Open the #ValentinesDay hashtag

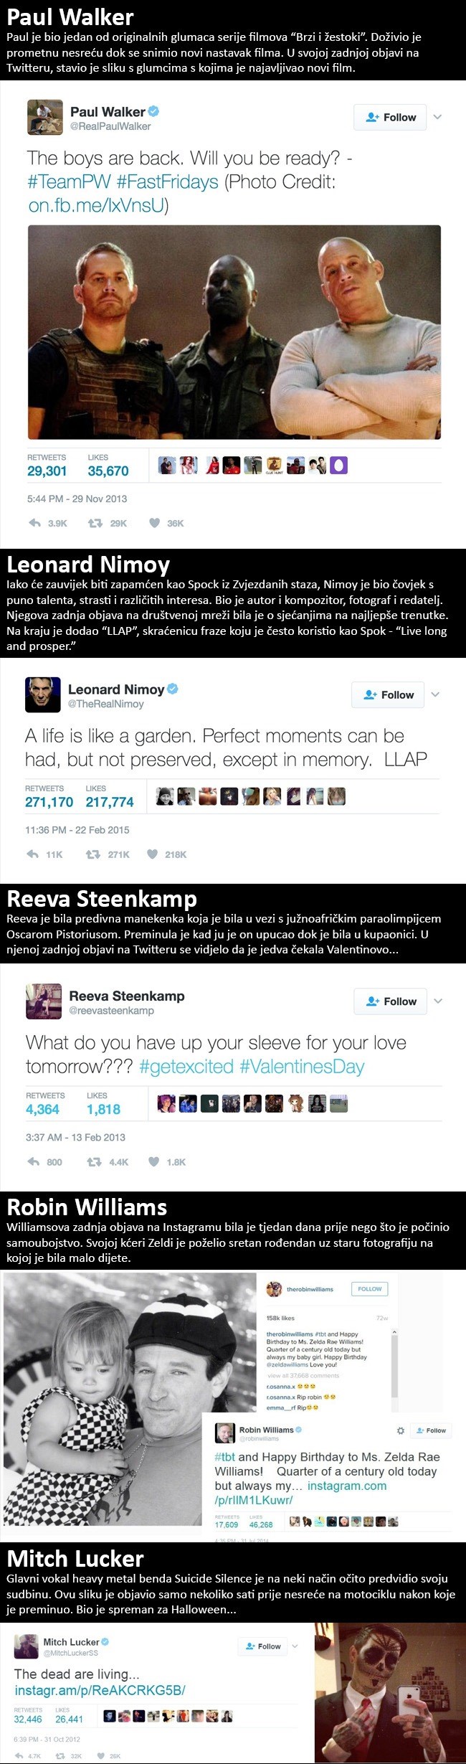[302, 1067]
